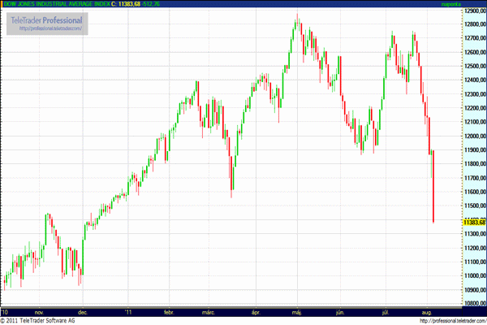Click the 12000,00 price axis label

(474, 136)
